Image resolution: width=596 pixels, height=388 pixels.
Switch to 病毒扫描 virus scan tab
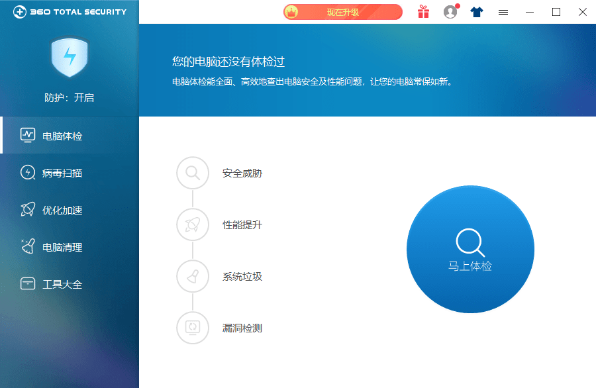pyautogui.click(x=70, y=173)
